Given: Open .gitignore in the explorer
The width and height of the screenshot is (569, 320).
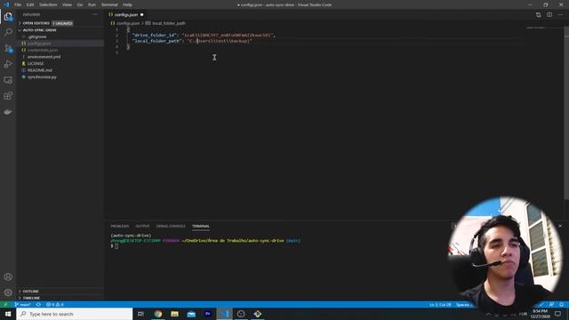Looking at the screenshot, I should (37, 36).
